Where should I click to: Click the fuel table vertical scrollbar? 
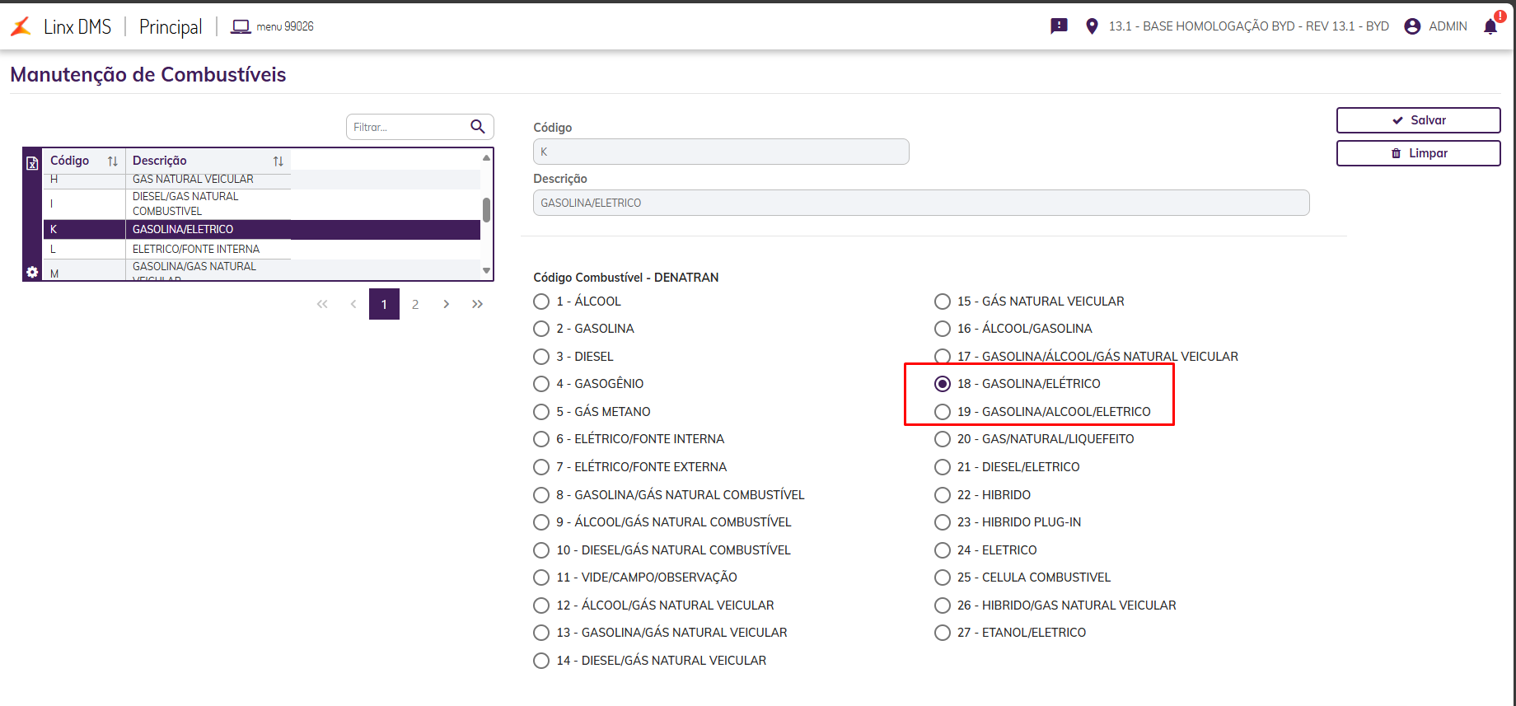tap(486, 211)
